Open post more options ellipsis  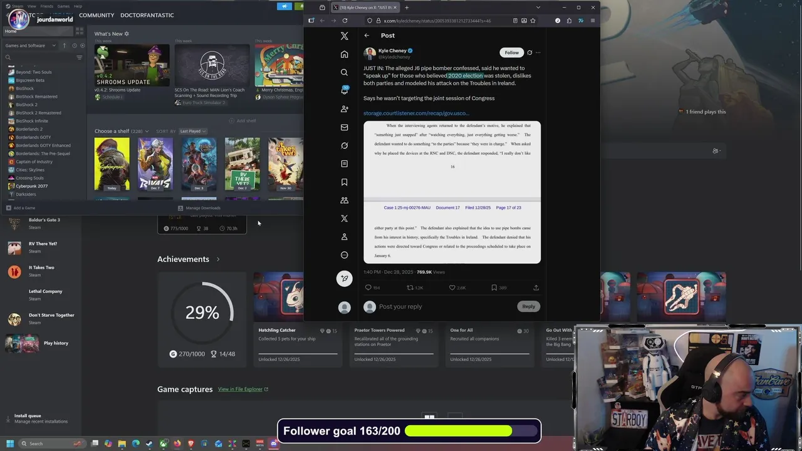coord(538,53)
